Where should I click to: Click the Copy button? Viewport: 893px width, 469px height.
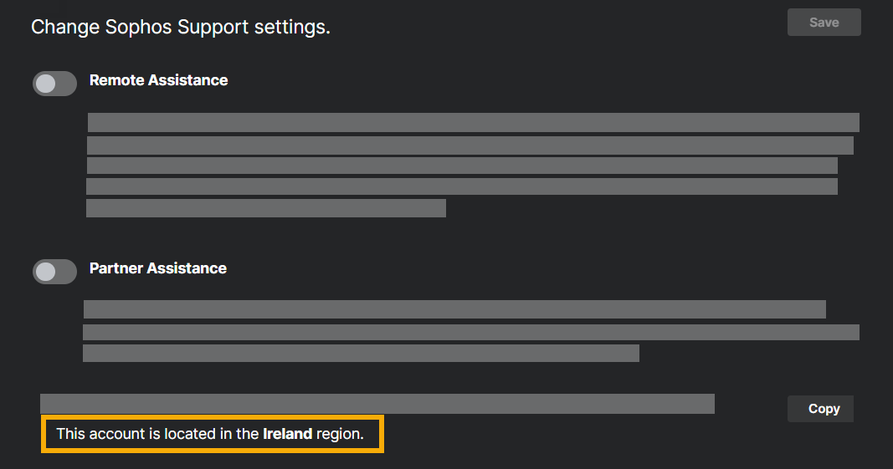[x=824, y=409]
